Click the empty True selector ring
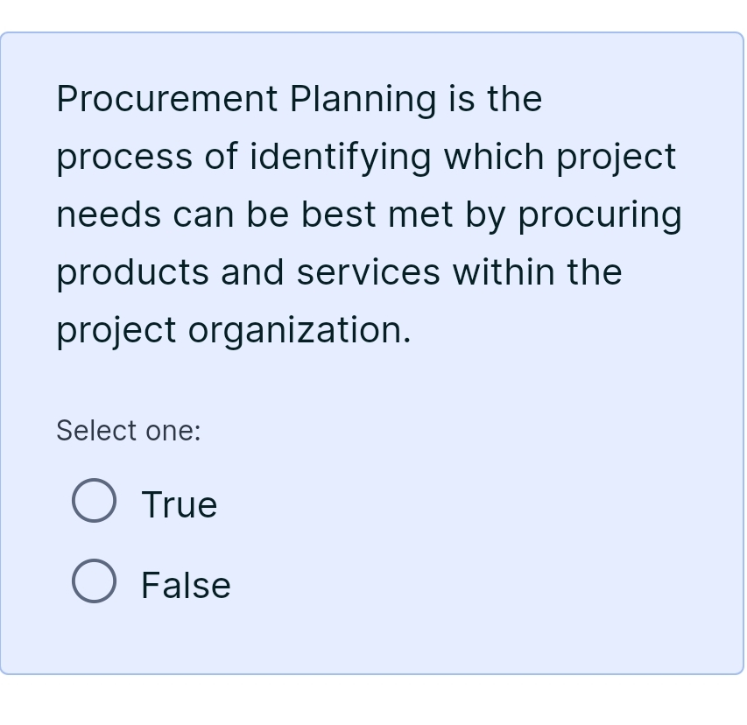 tap(94, 500)
